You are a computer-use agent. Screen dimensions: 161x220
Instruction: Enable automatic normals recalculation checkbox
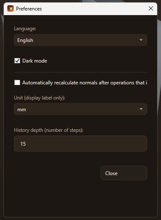pos(17,82)
